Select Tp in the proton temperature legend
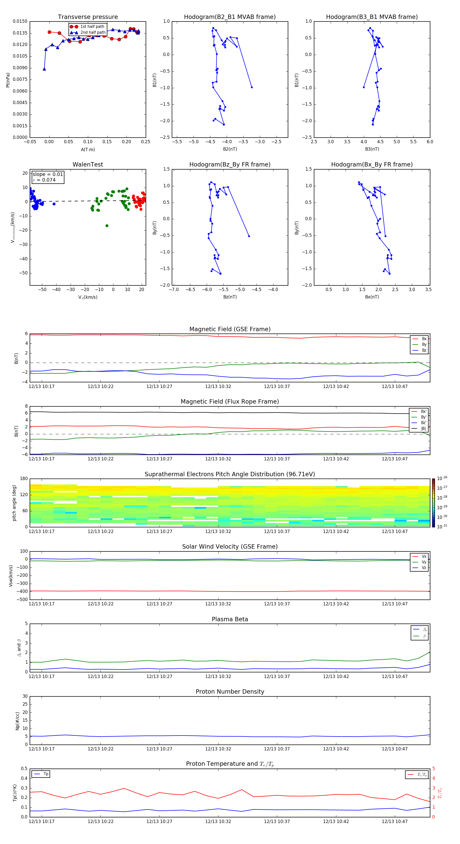 click(41, 774)
